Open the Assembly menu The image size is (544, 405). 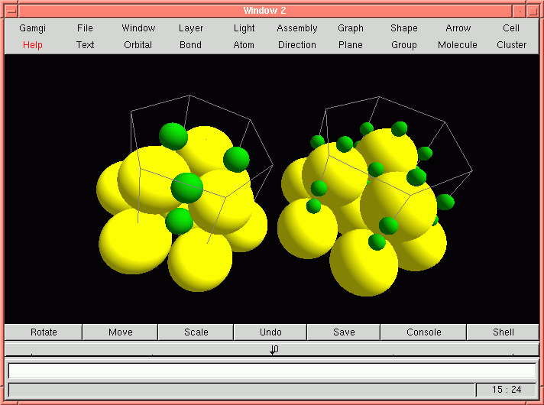297,28
